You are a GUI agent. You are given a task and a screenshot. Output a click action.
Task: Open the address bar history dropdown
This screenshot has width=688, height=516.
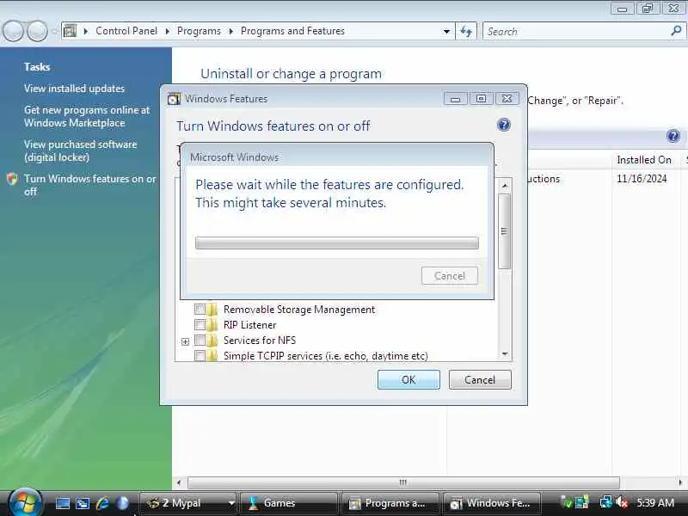[x=446, y=32]
